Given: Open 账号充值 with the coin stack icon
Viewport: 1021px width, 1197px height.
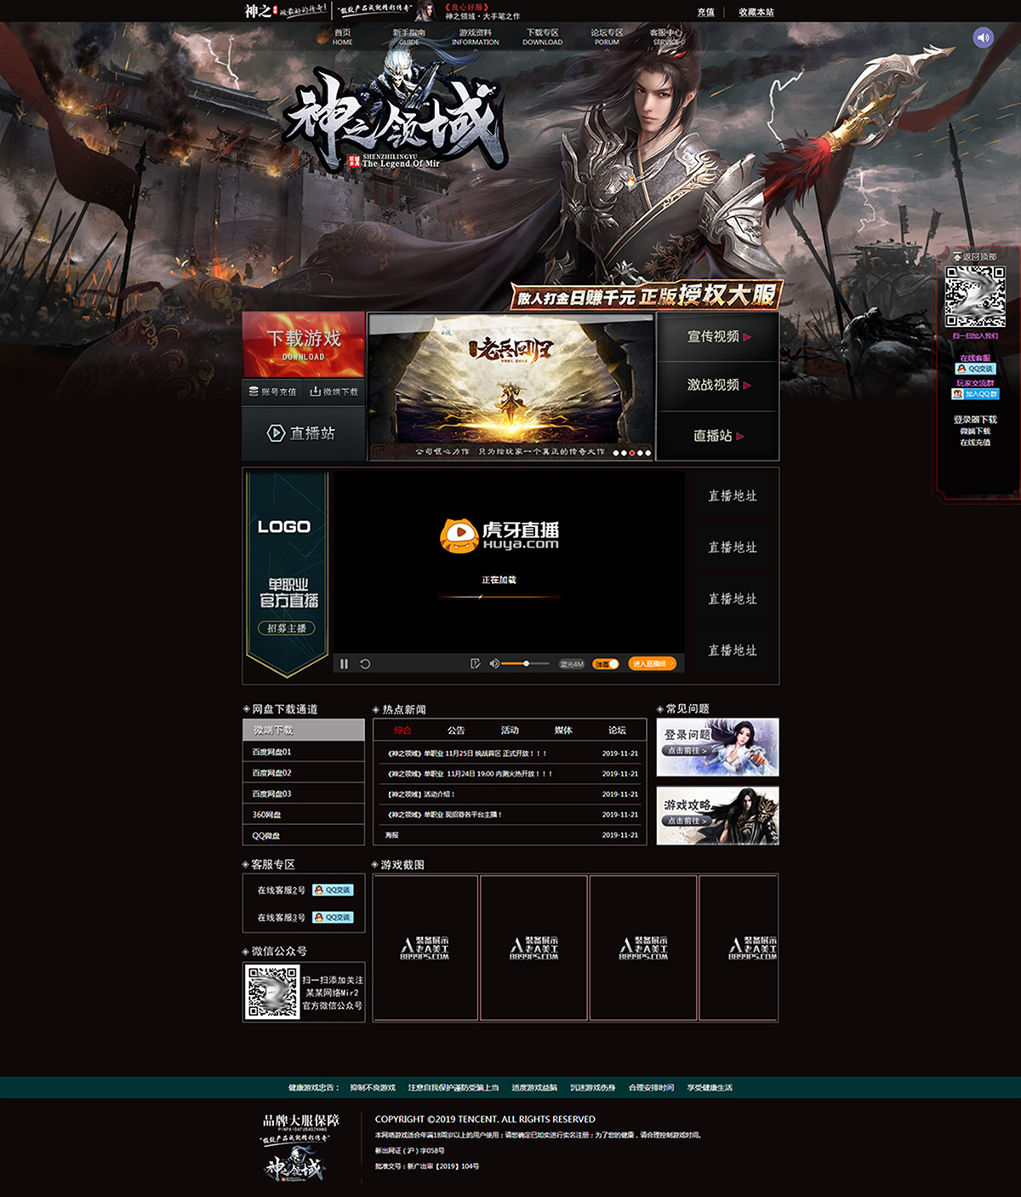Looking at the screenshot, I should coord(272,392).
